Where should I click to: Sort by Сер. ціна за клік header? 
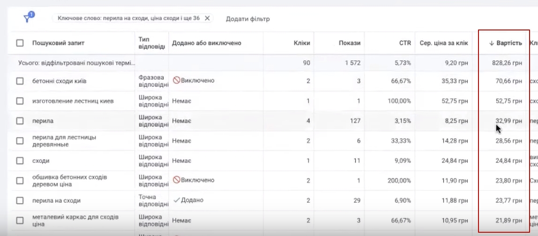coord(443,43)
